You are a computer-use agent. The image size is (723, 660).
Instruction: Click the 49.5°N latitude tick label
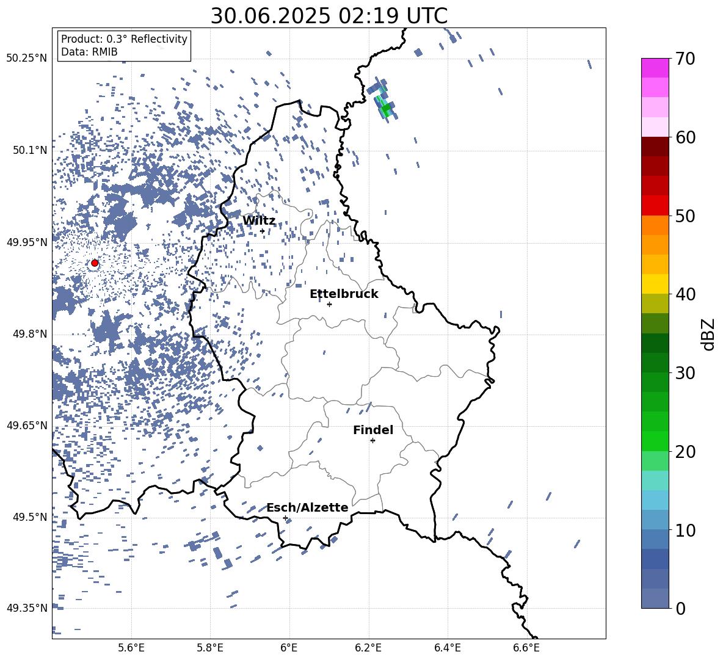click(30, 517)
